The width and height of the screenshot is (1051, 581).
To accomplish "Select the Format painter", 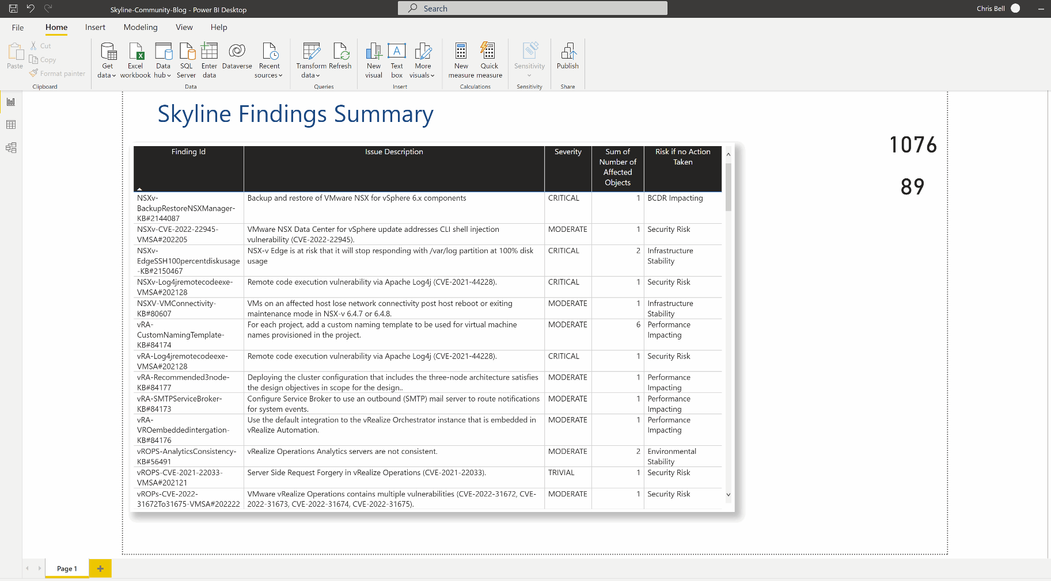I will [x=58, y=73].
